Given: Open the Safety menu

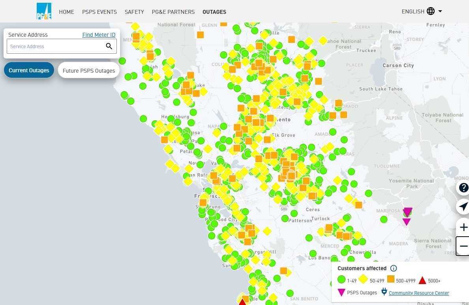Looking at the screenshot, I should pos(134,12).
